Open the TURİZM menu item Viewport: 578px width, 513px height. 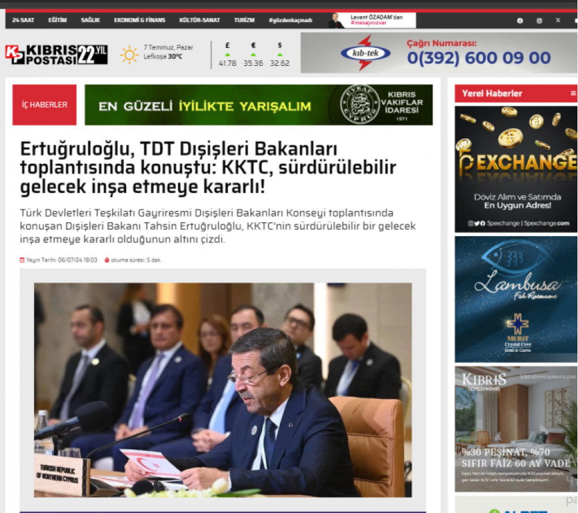click(244, 20)
